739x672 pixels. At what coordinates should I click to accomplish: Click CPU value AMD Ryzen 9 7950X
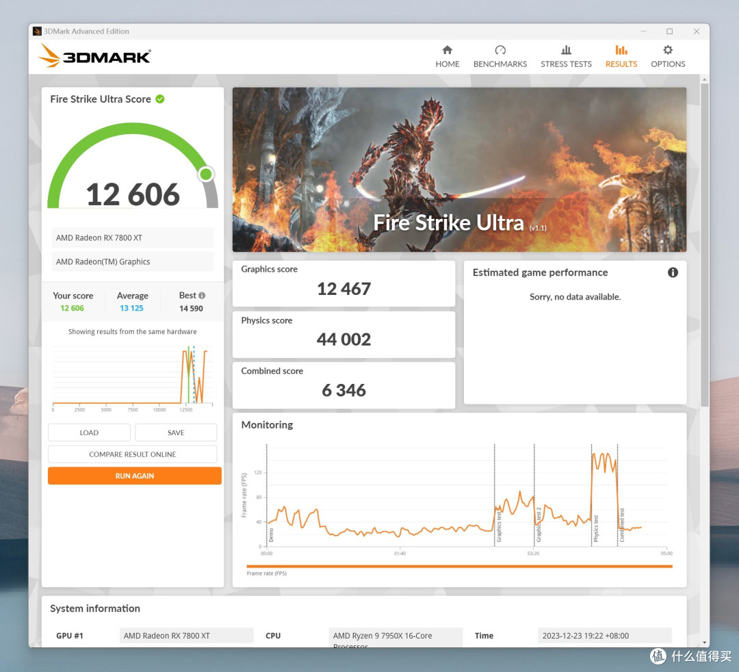point(396,637)
